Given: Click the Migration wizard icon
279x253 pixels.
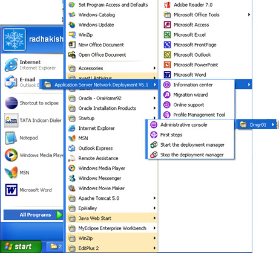Looking at the screenshot, I should pyautogui.click(x=167, y=95).
